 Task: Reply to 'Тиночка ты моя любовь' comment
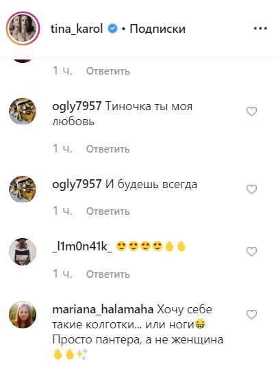108,149
